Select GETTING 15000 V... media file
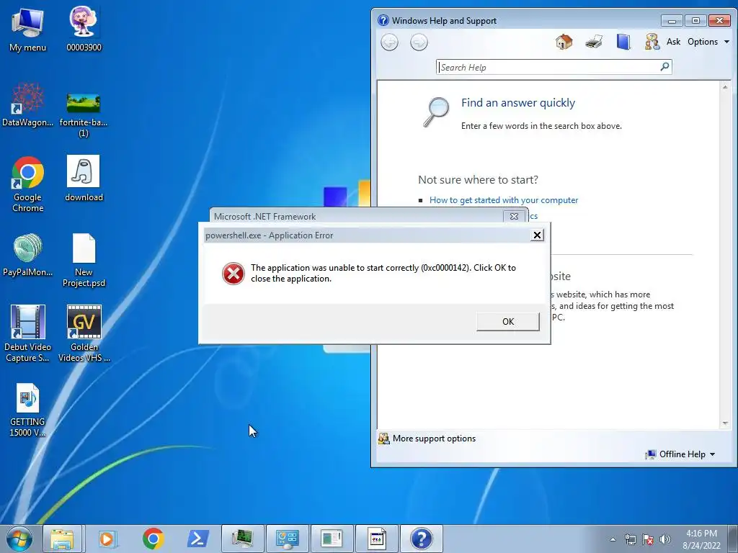The image size is (738, 553). [x=28, y=410]
